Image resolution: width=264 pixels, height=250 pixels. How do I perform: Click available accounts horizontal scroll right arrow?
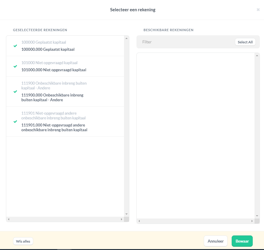click(252, 221)
